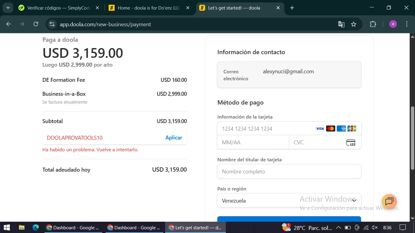Image resolution: width=415 pixels, height=233 pixels.
Task: Click the browser forward arrow
Action: 22,24
